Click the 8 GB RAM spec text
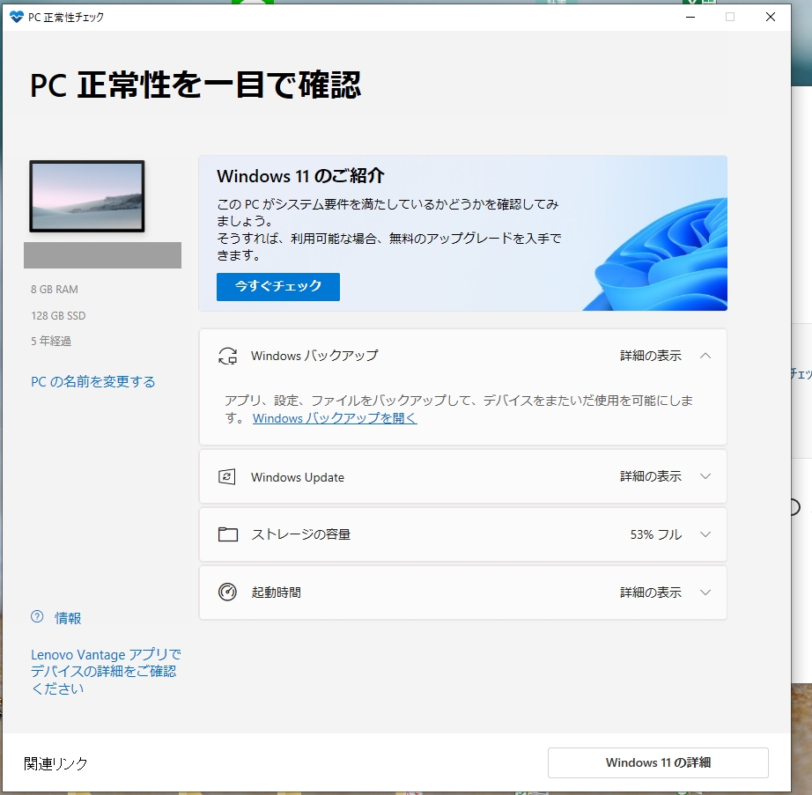This screenshot has width=812, height=795. click(x=55, y=290)
